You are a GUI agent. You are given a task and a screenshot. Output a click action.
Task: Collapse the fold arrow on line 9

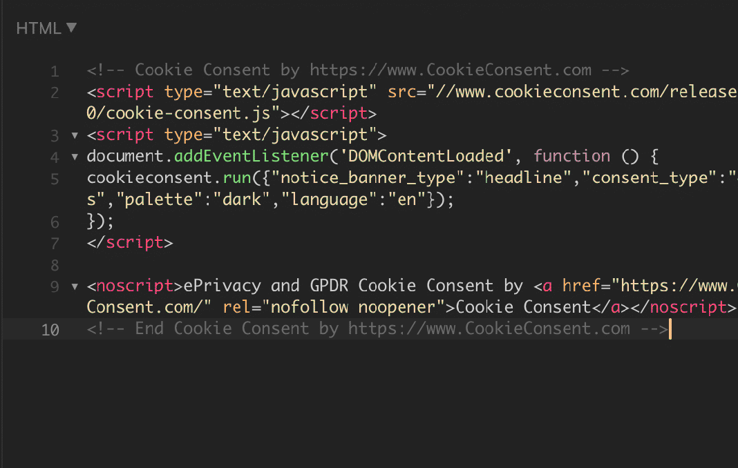75,286
